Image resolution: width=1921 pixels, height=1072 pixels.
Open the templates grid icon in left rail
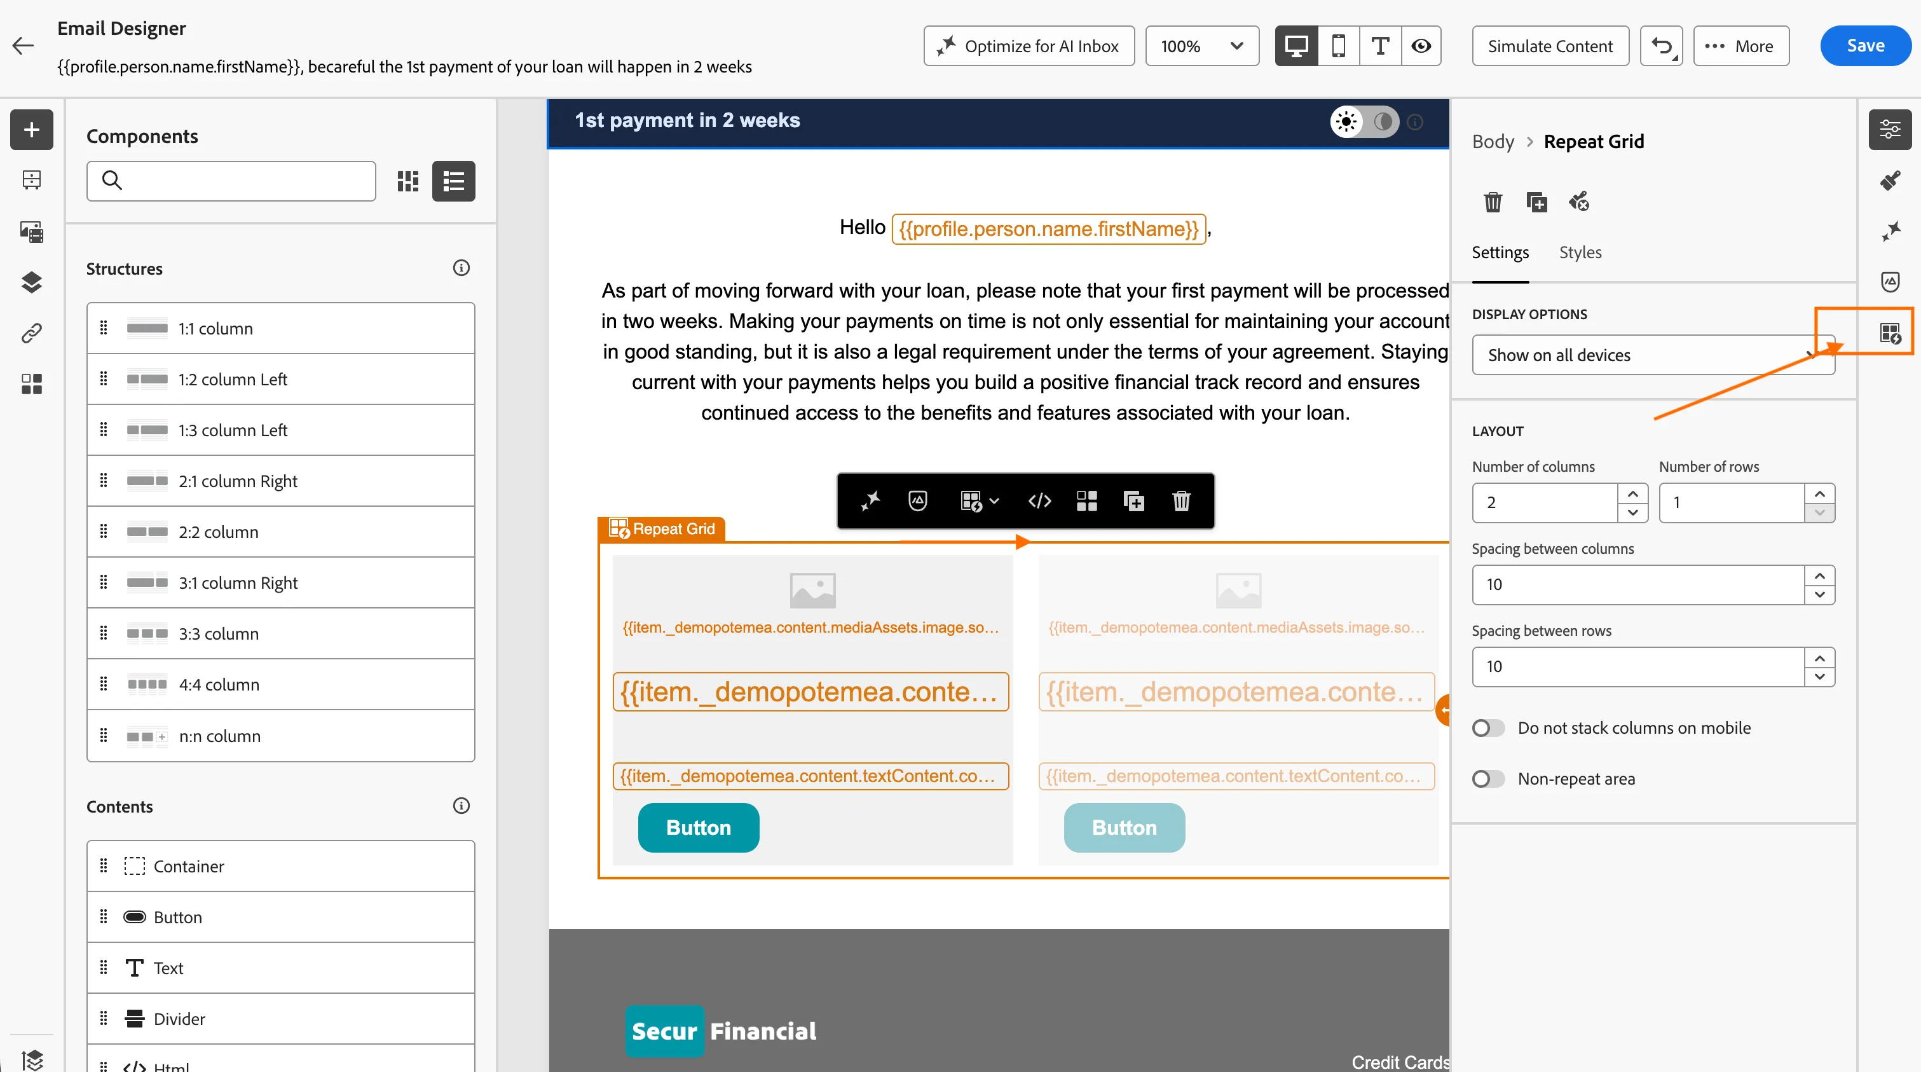pos(31,383)
